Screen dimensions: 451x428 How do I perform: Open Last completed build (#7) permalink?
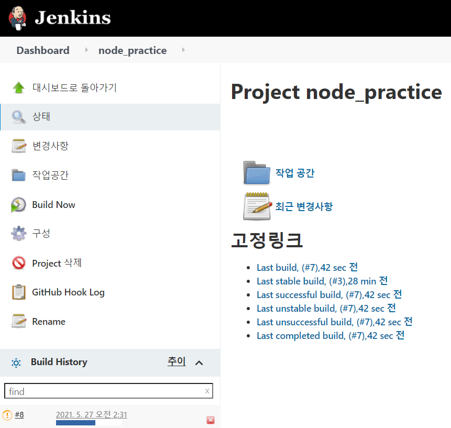point(331,336)
